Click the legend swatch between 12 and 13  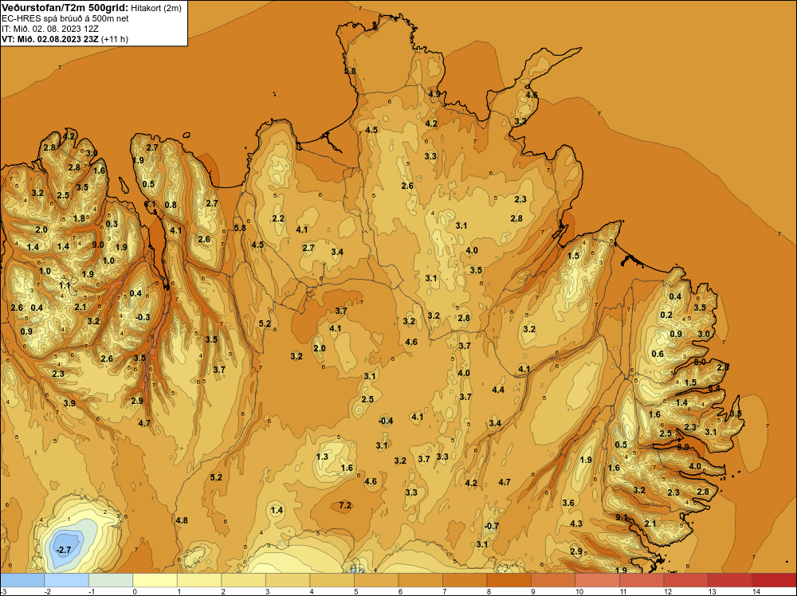pyautogui.click(x=685, y=580)
